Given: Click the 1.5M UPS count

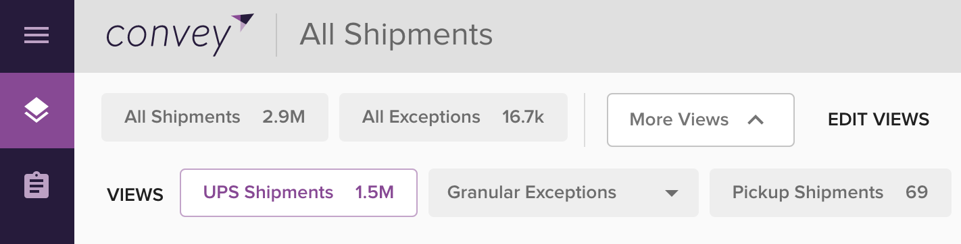Looking at the screenshot, I should 374,193.
